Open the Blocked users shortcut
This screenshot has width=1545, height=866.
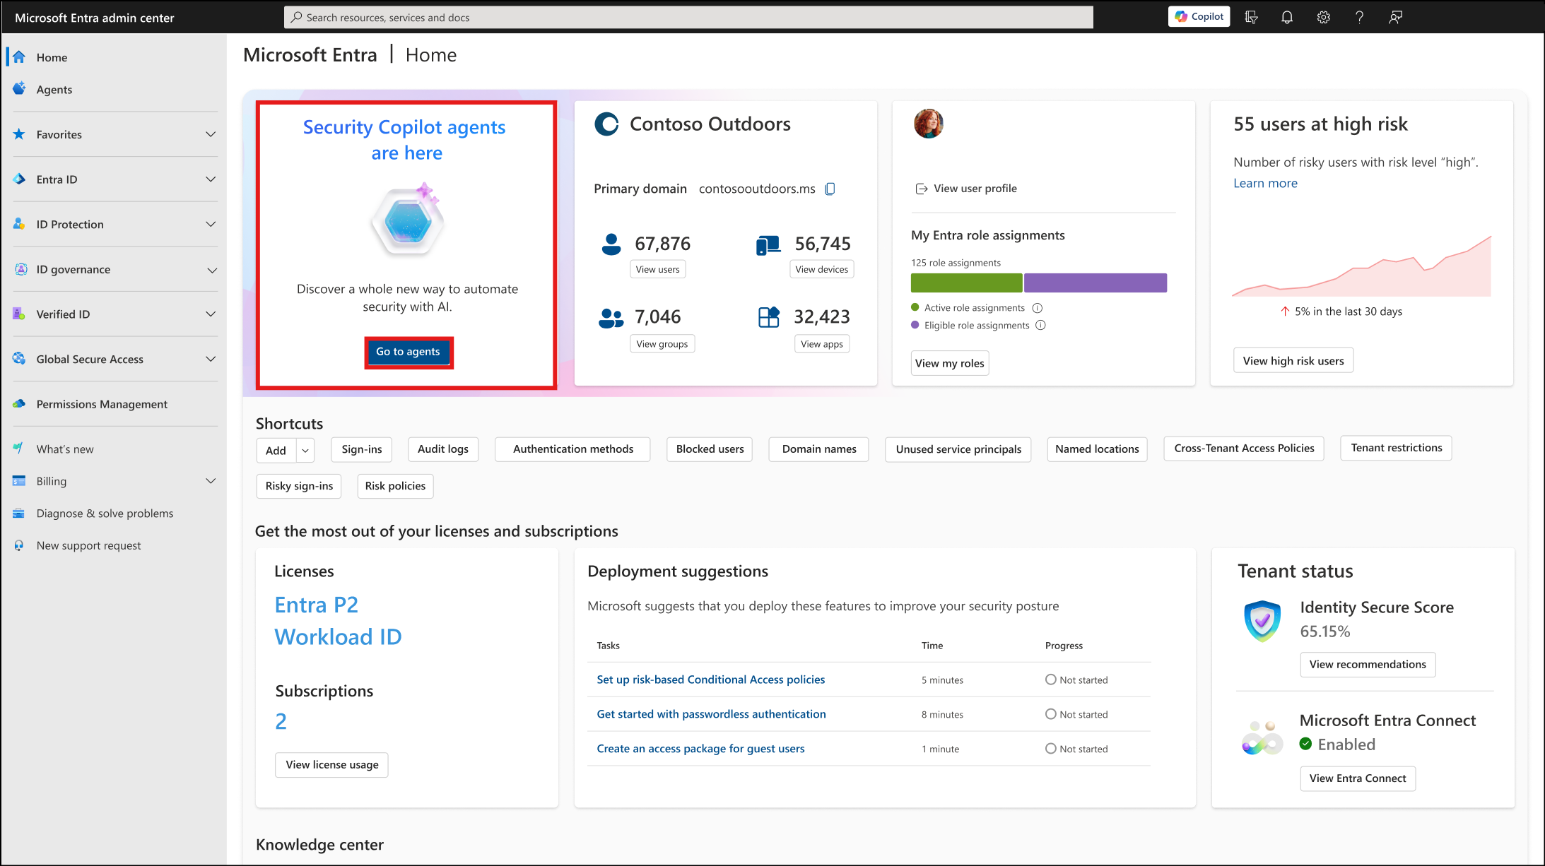point(710,449)
